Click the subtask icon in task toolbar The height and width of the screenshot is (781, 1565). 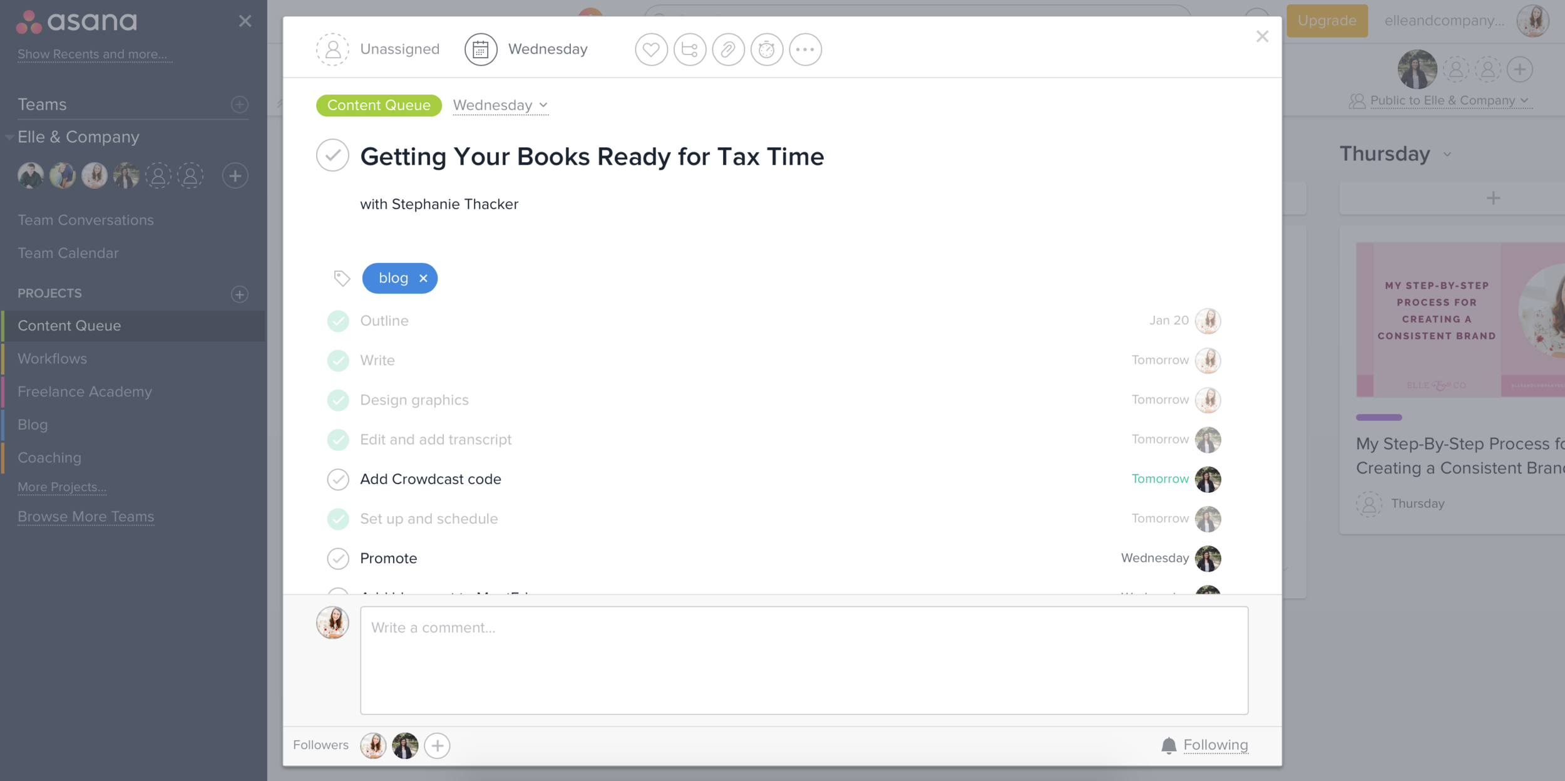click(690, 49)
